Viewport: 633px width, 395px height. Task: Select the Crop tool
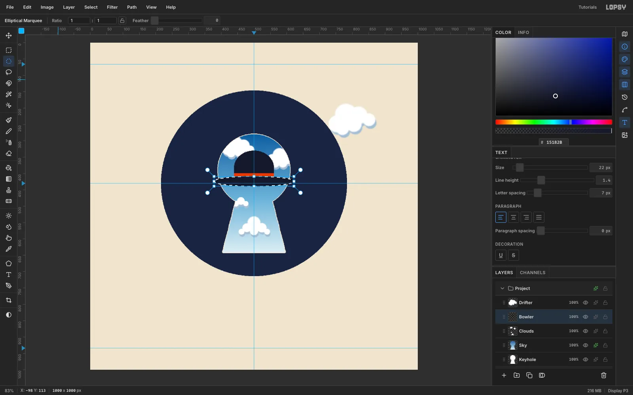click(9, 300)
